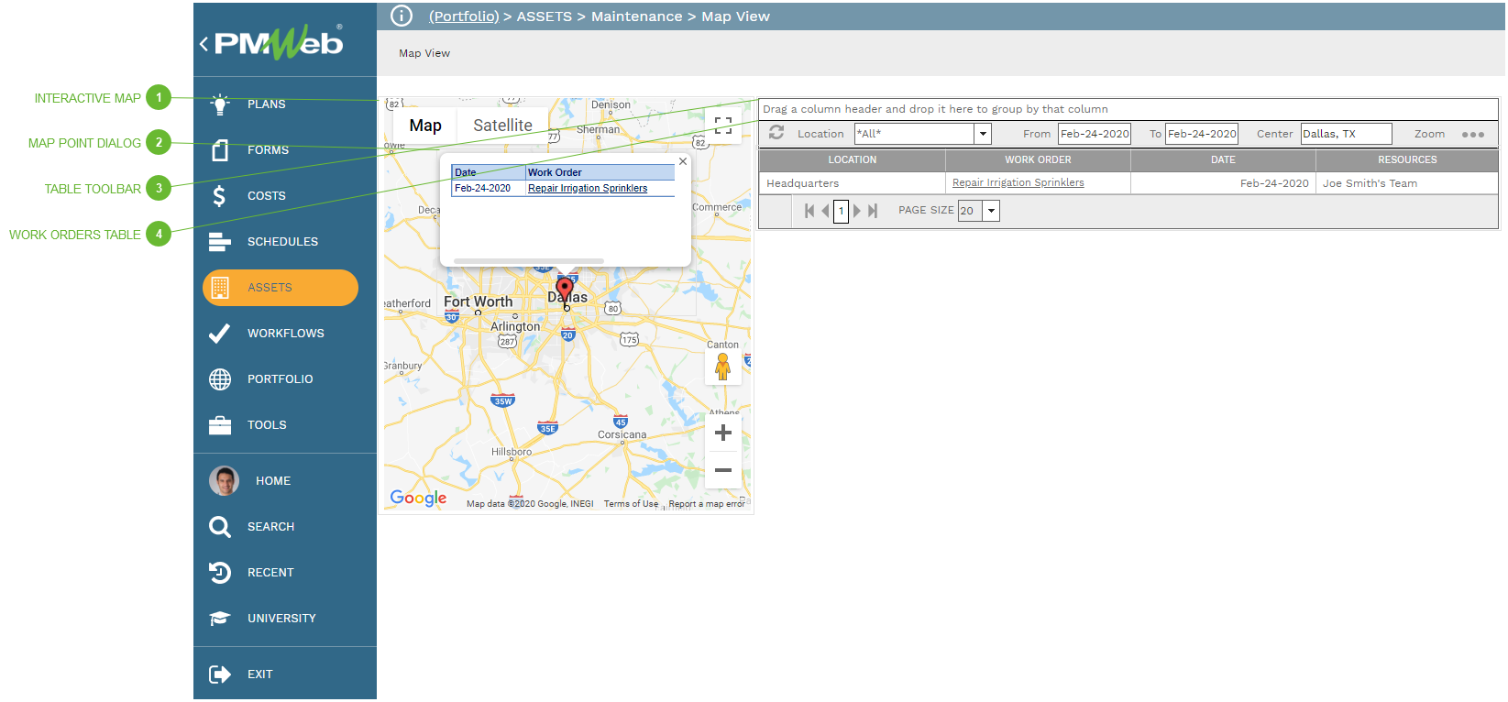Click the user avatar beside Home
The width and height of the screenshot is (1508, 702).
point(224,480)
